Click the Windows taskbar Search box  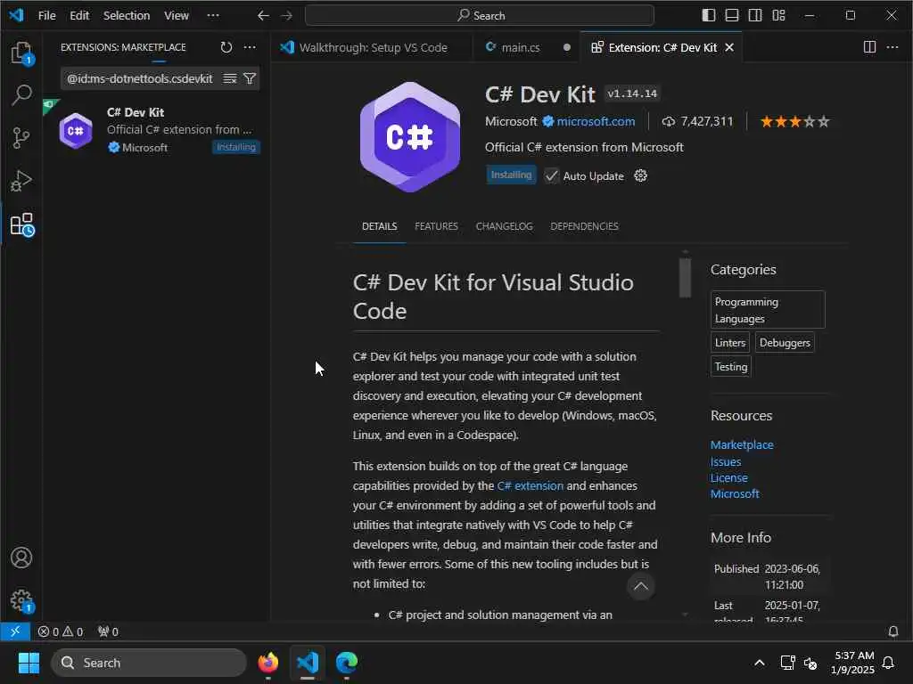149,663
